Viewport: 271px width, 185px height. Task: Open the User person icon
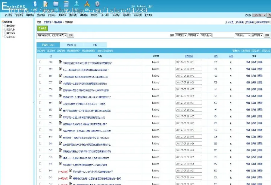pos(77,4)
